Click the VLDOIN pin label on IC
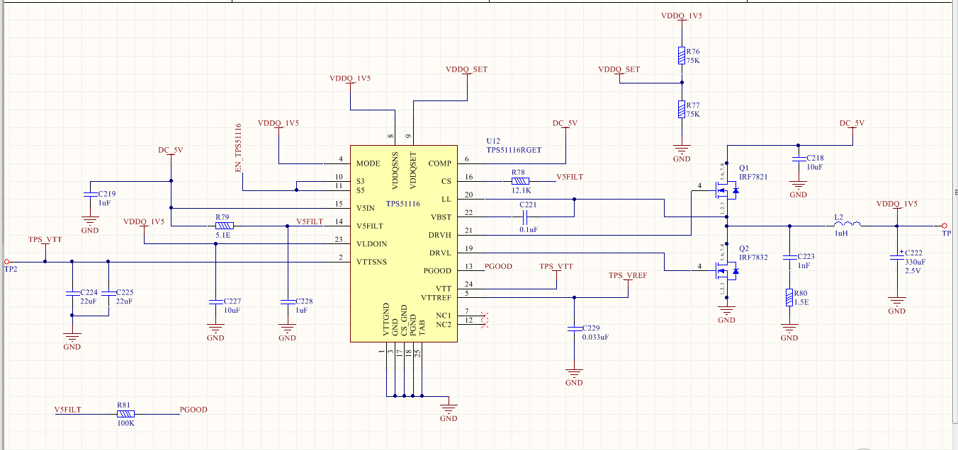This screenshot has height=450, width=958. [373, 244]
